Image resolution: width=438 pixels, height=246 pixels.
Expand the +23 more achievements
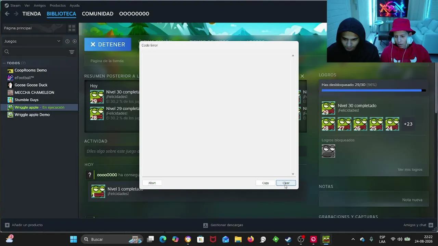(408, 124)
